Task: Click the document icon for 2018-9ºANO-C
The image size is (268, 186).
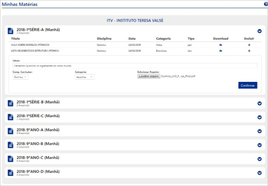Action: (x=11, y=159)
